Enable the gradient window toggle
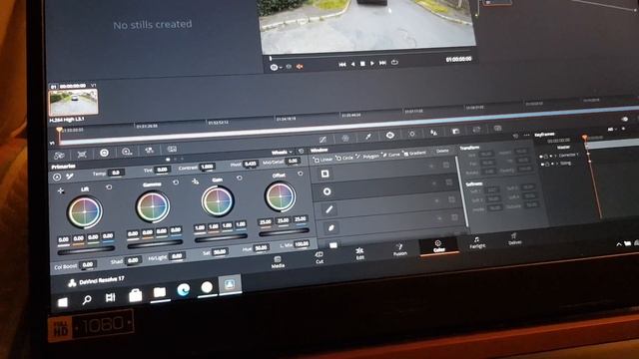The image size is (639, 359). click(x=333, y=245)
